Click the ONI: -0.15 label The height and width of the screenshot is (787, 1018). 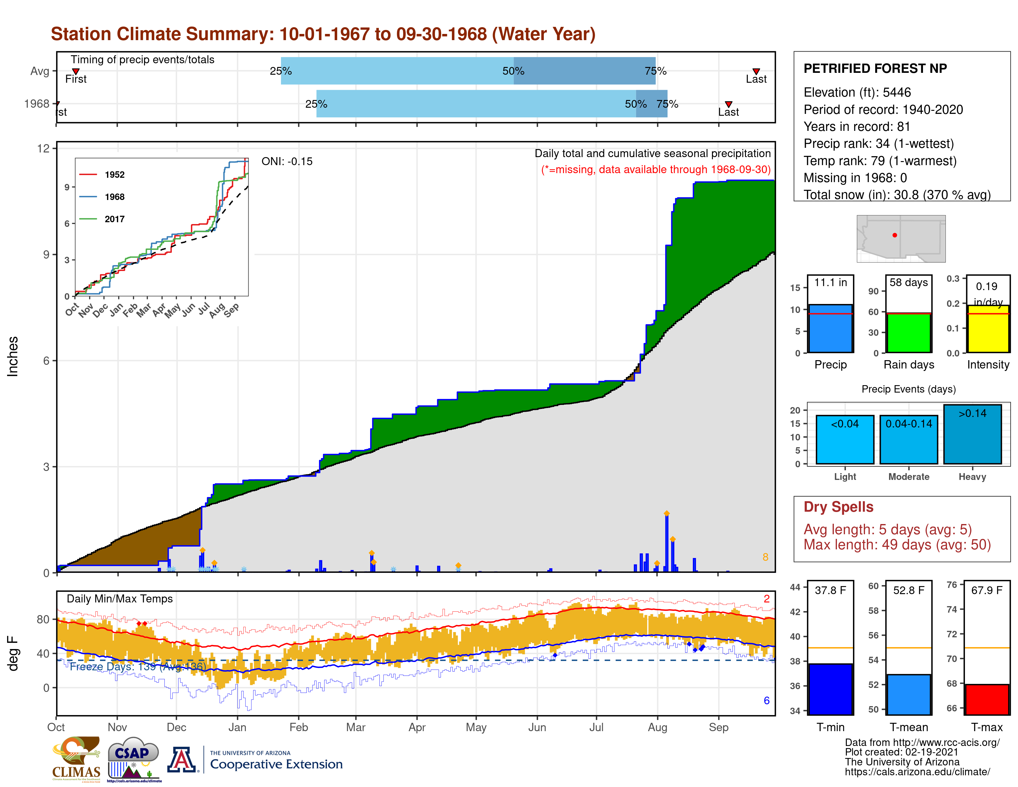(287, 161)
